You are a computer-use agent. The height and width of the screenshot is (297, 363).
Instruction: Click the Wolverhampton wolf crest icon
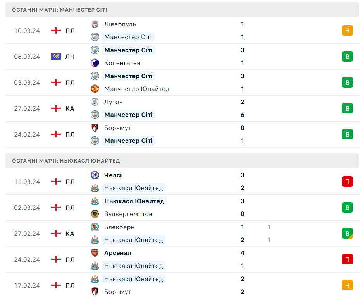click(x=95, y=214)
